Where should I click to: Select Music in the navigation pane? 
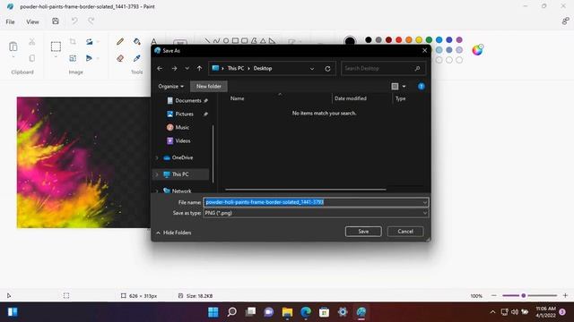click(x=178, y=127)
